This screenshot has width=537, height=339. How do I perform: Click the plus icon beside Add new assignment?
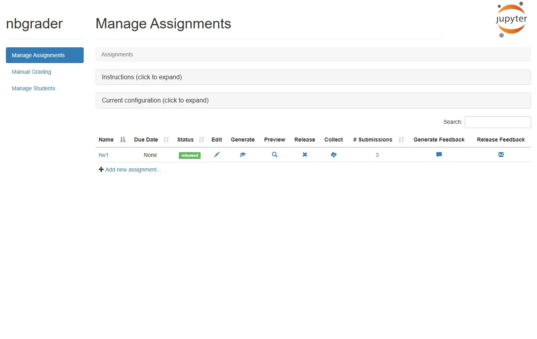pos(101,169)
